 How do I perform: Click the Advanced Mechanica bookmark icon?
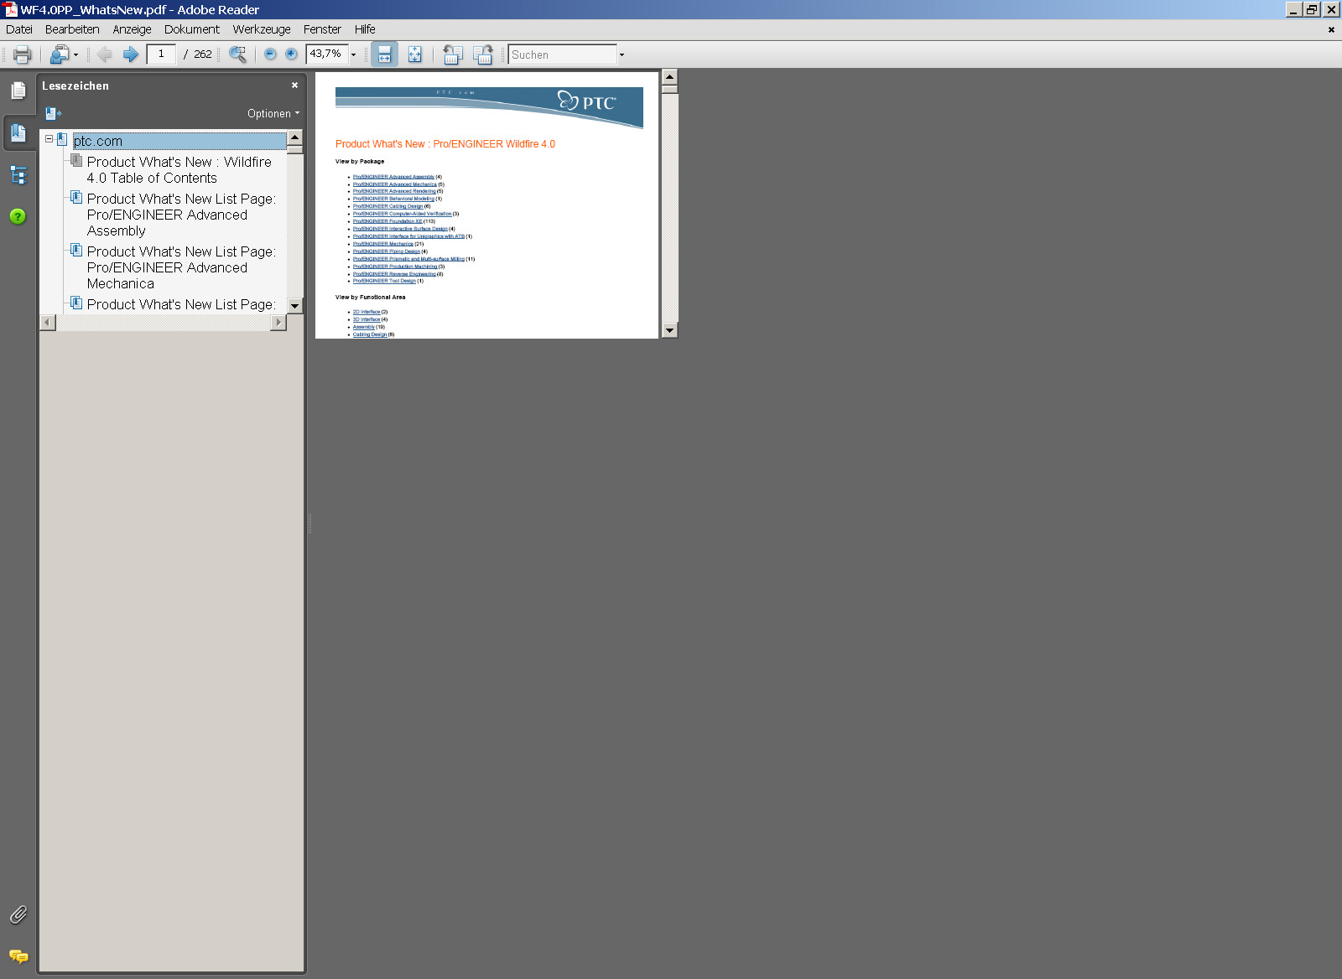pos(76,250)
